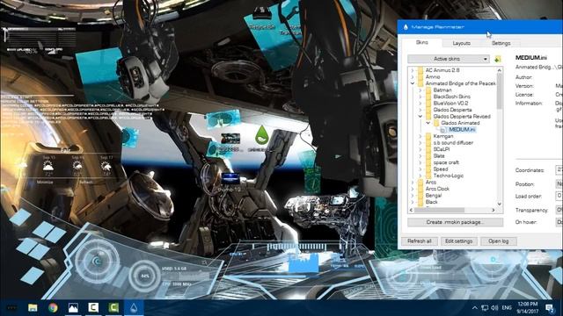Select the Arcs folder
Image resolution: width=563 pixels, height=316 pixels.
pos(431,182)
